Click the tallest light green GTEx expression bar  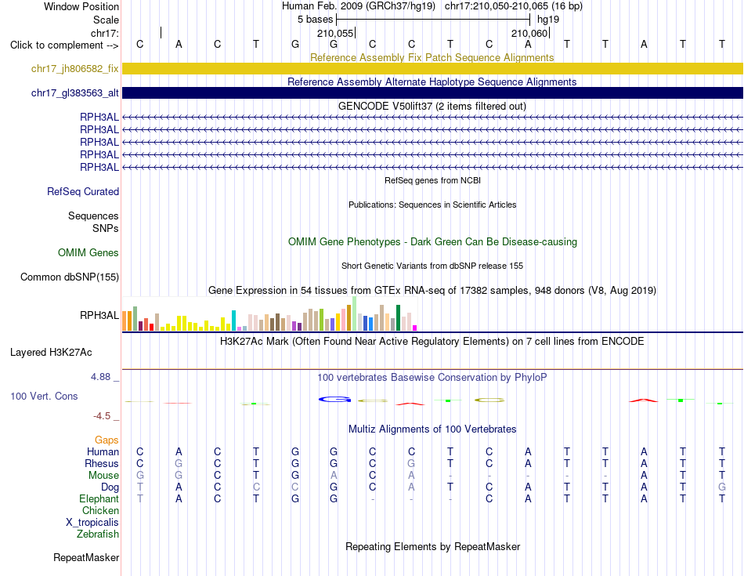click(355, 313)
